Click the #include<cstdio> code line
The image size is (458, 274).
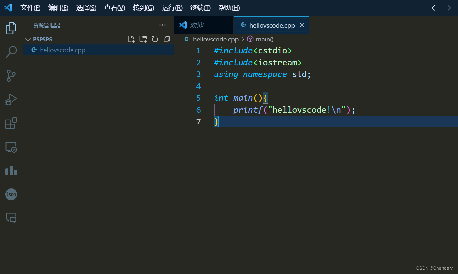tap(253, 51)
